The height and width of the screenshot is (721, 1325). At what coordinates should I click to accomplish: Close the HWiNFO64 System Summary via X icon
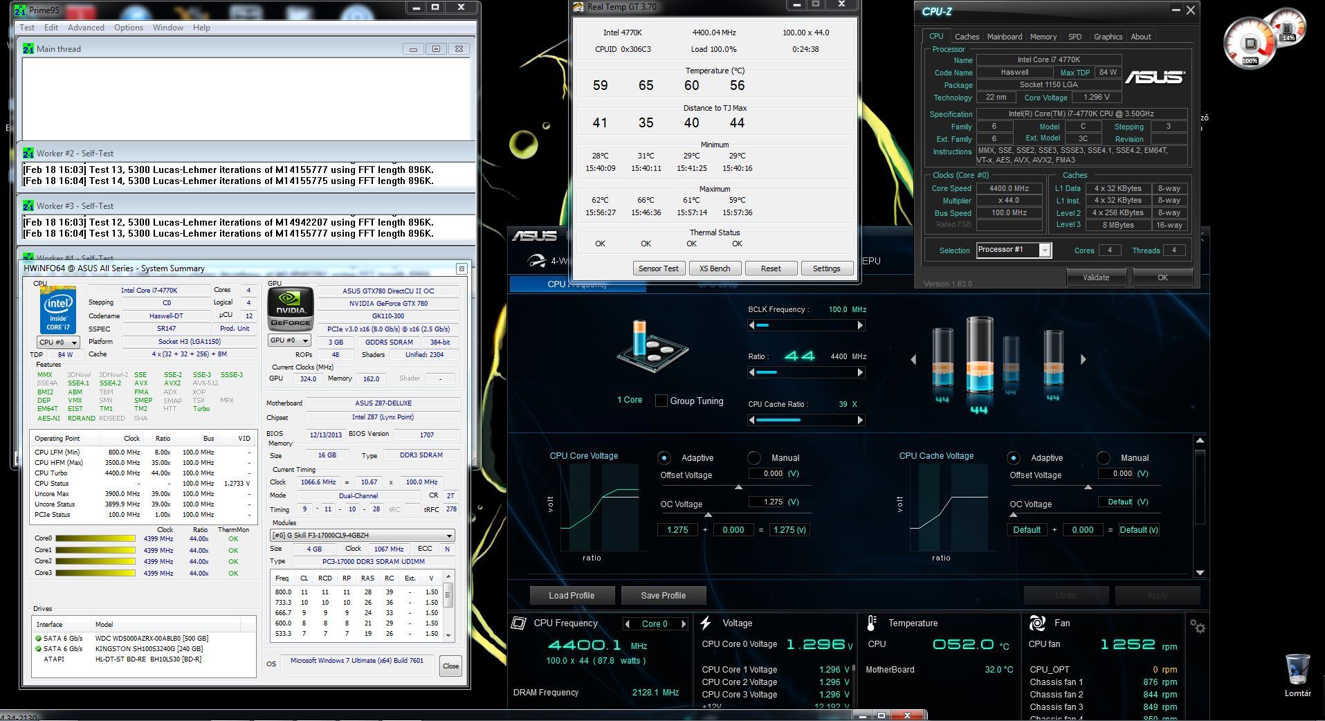click(462, 268)
